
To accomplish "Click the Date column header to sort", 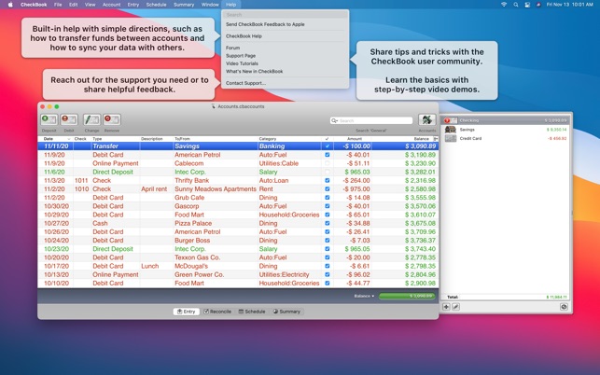I will coord(55,139).
